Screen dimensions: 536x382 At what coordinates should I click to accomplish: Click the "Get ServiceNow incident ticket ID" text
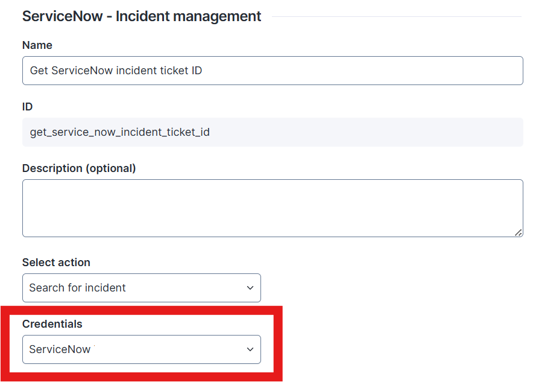pyautogui.click(x=116, y=71)
